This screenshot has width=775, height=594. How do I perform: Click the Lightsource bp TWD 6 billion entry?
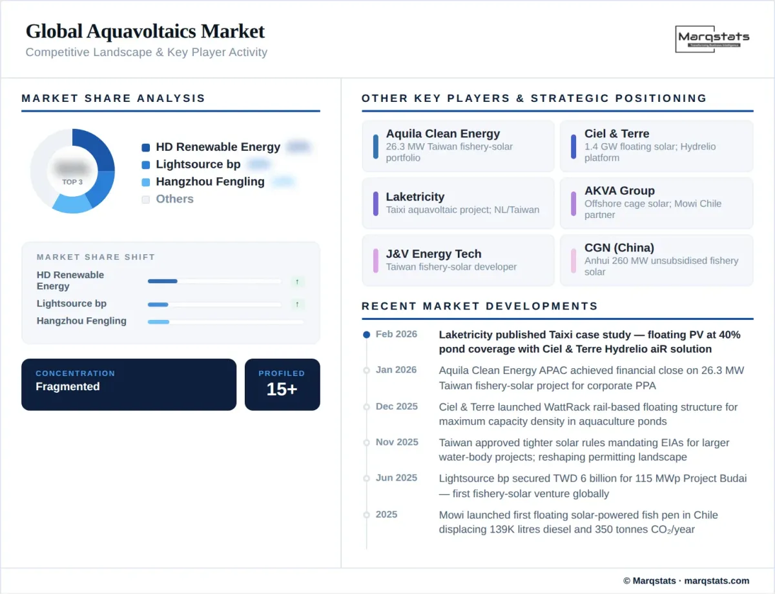[593, 486]
